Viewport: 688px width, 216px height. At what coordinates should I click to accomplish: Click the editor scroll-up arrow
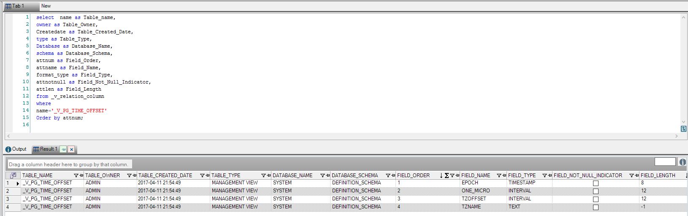[x=683, y=17]
